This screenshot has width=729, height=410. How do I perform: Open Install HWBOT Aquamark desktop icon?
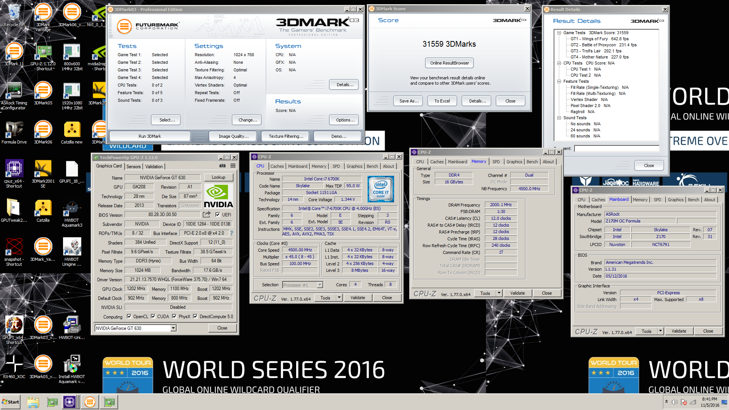pyautogui.click(x=72, y=369)
